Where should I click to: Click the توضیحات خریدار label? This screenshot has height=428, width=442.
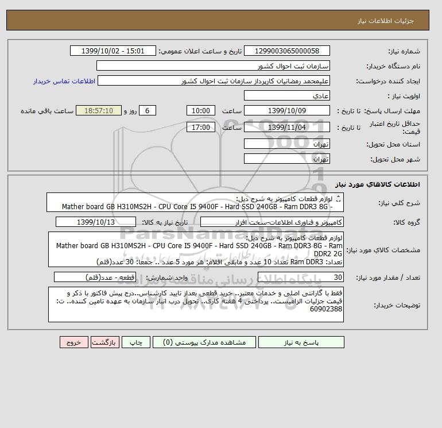pos(397,305)
